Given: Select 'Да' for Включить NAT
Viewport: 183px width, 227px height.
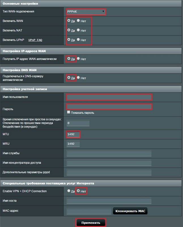Looking at the screenshot, I should [69, 30].
